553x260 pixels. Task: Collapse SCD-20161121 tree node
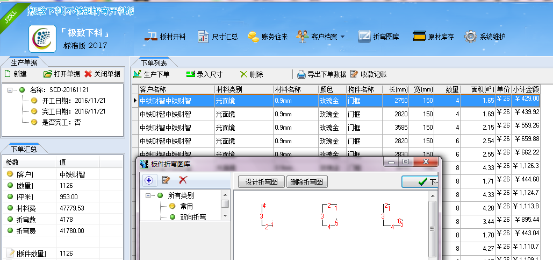(10, 90)
